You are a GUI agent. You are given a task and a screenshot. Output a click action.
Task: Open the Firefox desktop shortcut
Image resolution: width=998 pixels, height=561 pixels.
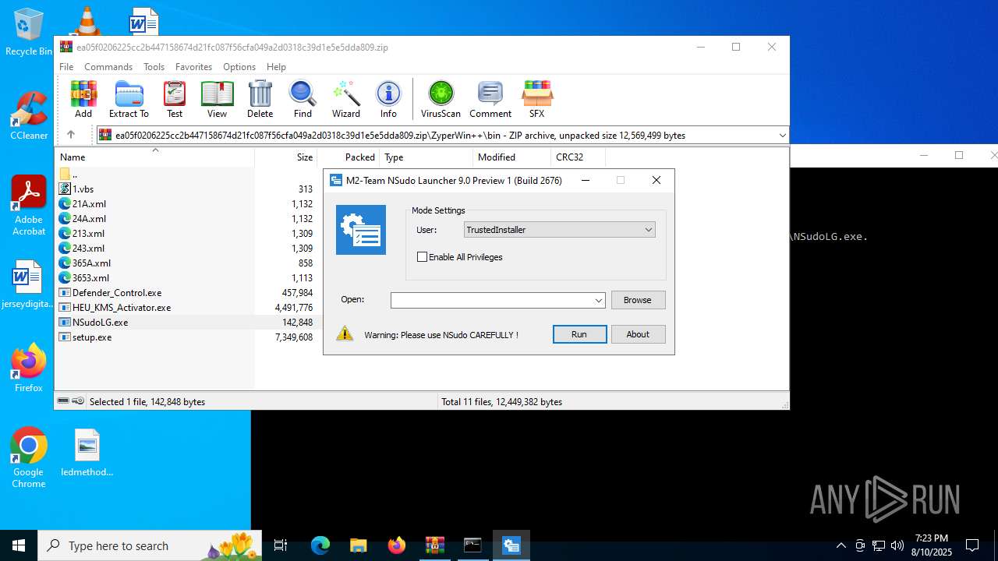29,368
